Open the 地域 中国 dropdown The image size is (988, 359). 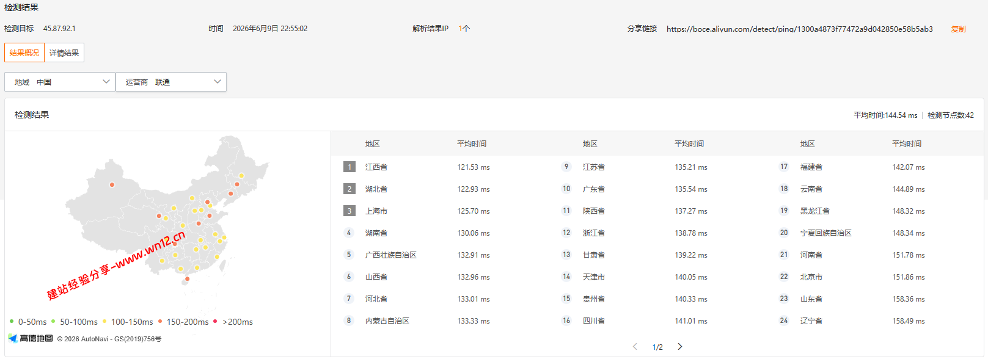point(60,82)
